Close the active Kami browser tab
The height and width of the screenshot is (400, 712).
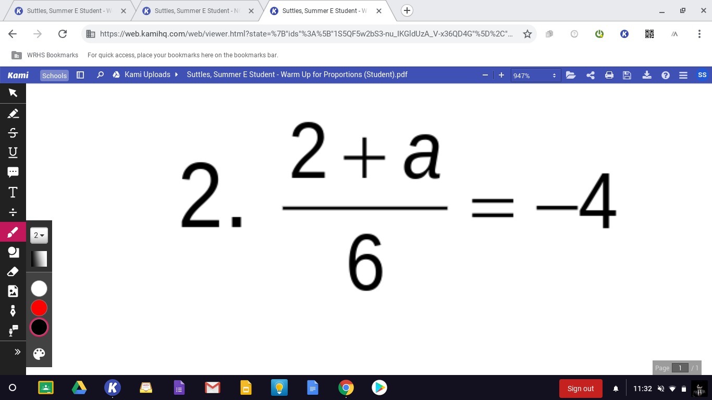click(x=379, y=10)
